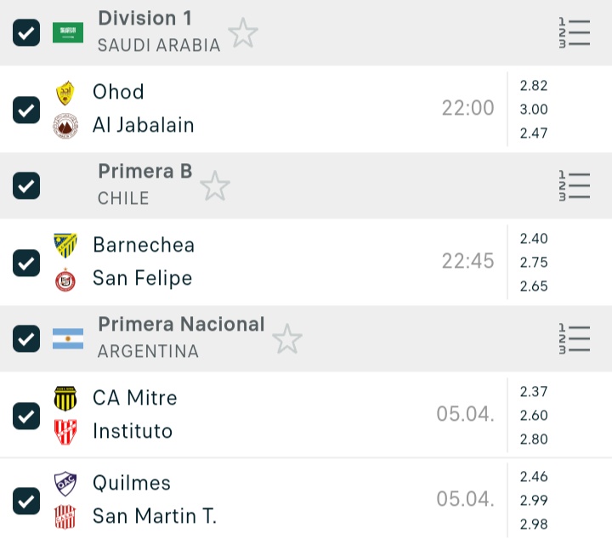
Task: Open standings for Argentina Primera Nacional
Action: (575, 338)
